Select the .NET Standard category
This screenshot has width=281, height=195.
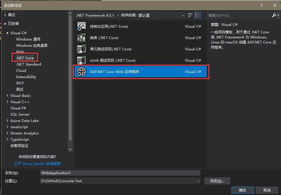(29, 64)
